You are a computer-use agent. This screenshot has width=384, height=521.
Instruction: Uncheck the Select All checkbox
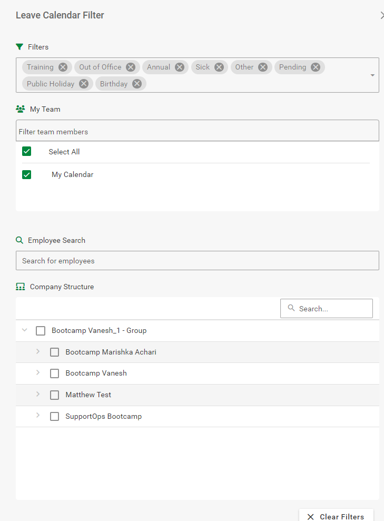tap(27, 152)
